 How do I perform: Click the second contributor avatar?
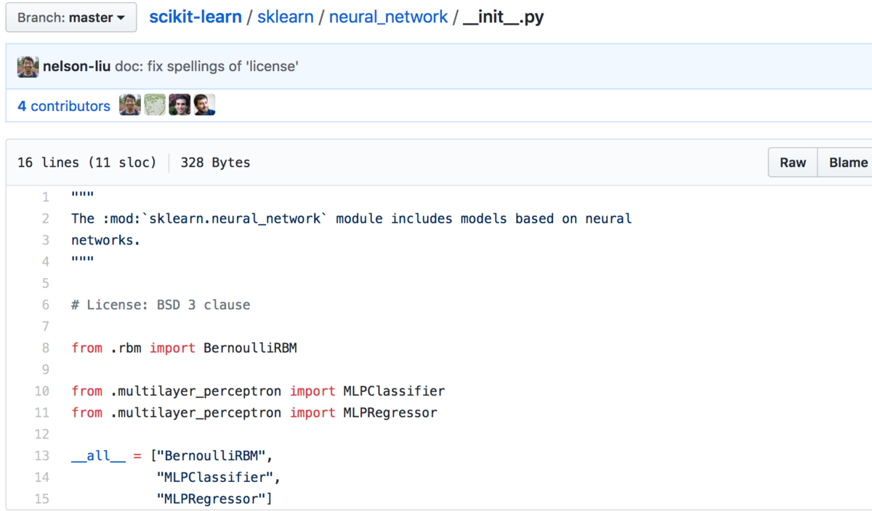pyautogui.click(x=154, y=105)
